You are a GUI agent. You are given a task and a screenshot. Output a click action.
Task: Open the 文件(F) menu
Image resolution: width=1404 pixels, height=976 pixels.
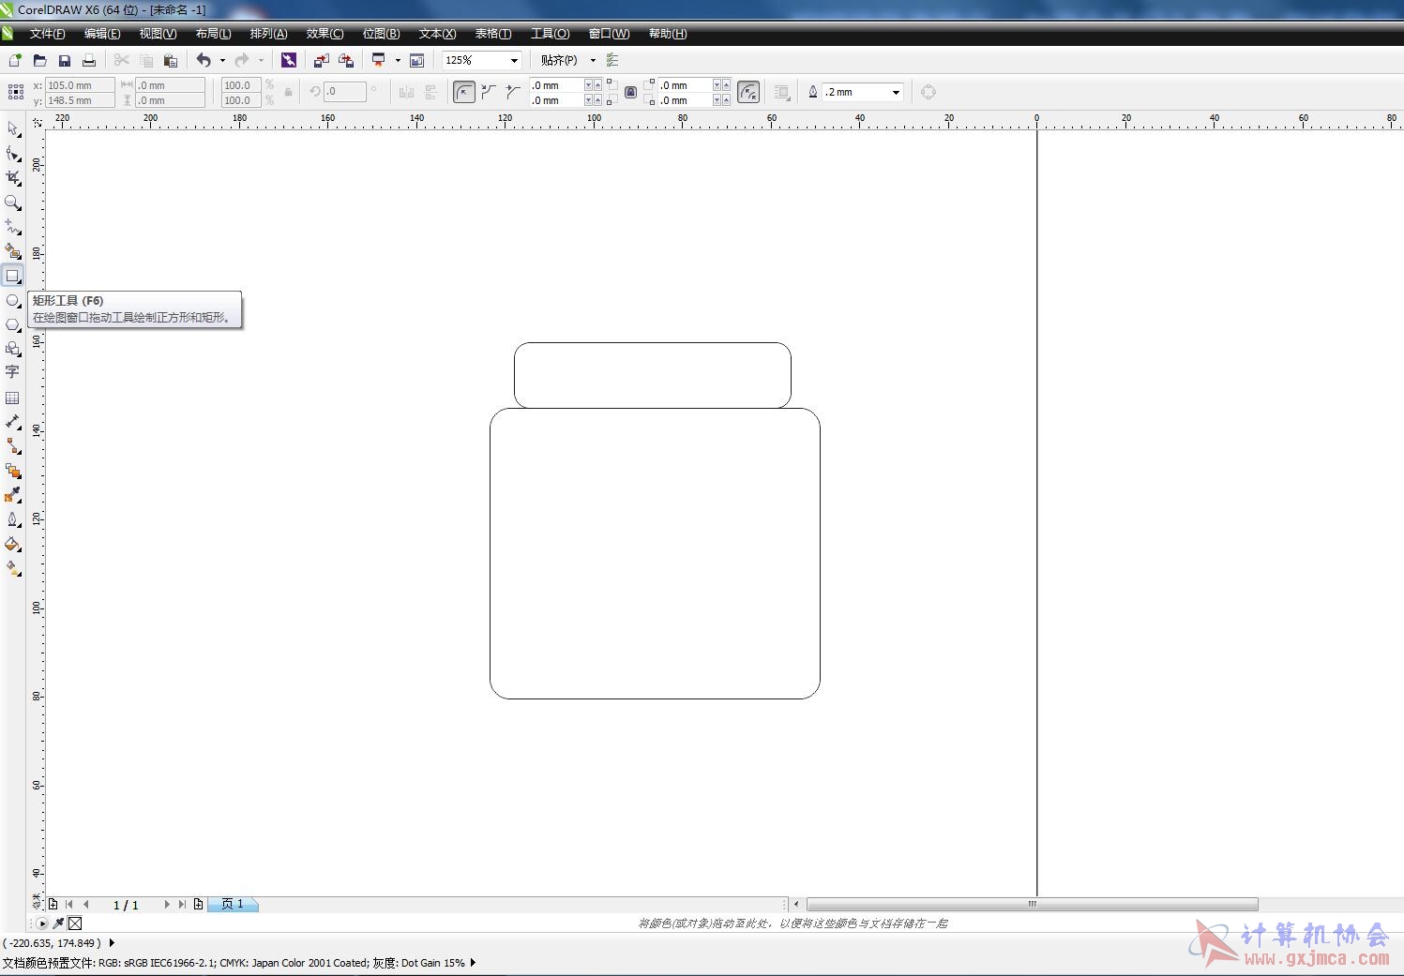pos(47,34)
